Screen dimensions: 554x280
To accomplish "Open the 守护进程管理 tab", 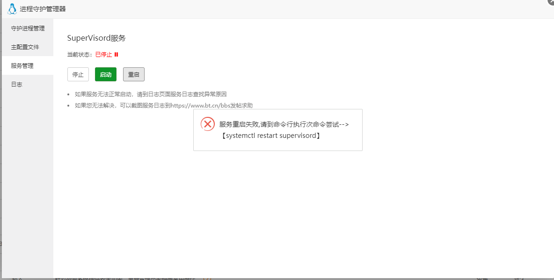I will tap(28, 28).
